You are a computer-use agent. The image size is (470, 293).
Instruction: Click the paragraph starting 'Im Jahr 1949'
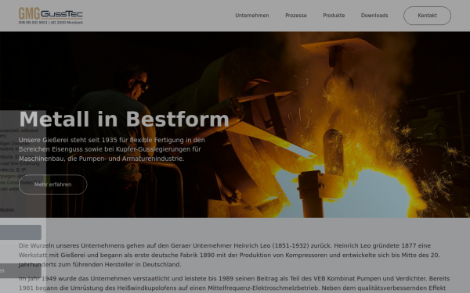coord(234,284)
